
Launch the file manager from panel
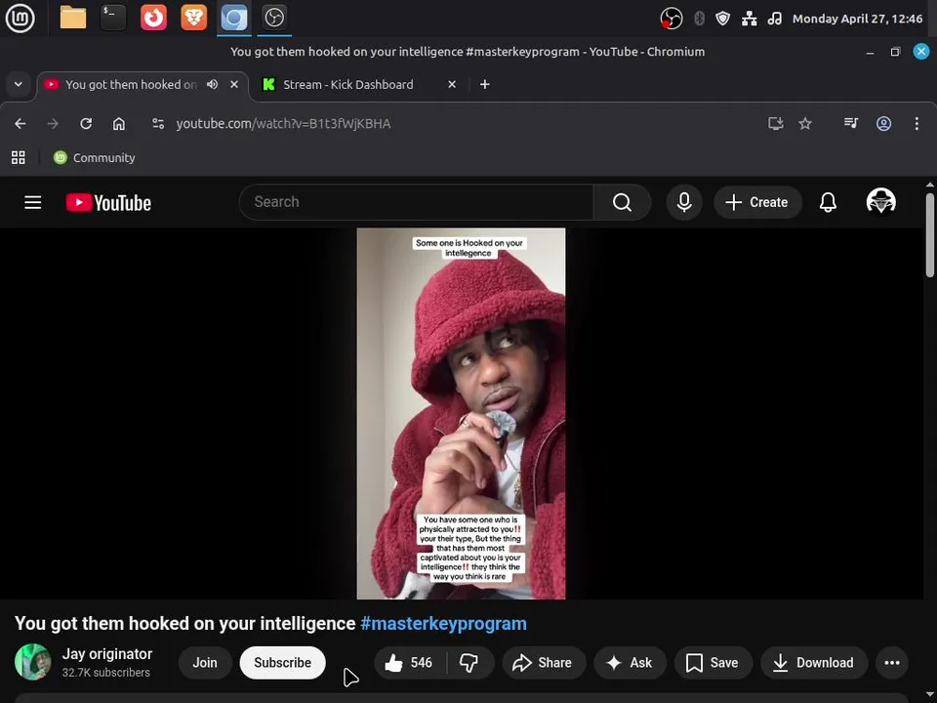coord(73,18)
